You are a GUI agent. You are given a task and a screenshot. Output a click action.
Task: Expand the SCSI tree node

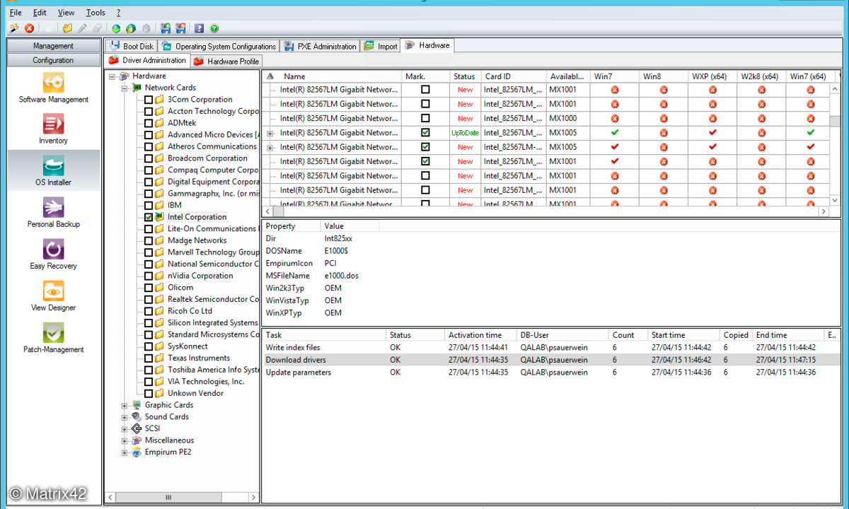click(125, 429)
